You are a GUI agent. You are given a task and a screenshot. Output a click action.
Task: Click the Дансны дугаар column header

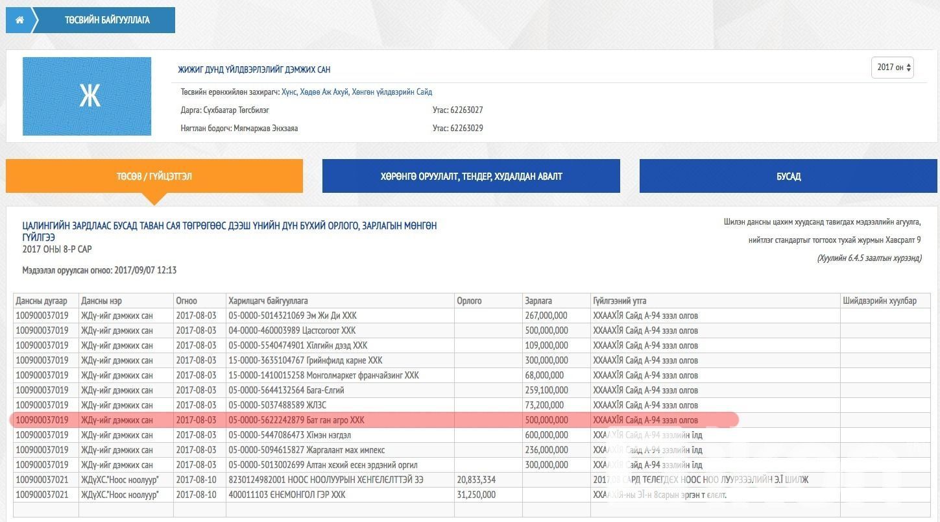point(42,301)
